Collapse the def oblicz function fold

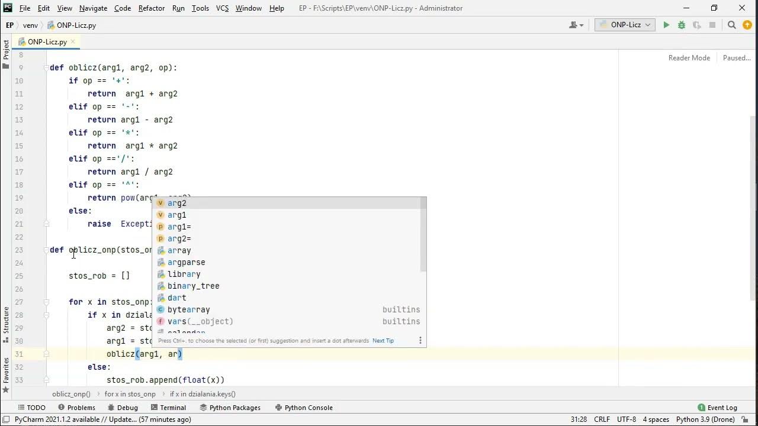(x=46, y=67)
